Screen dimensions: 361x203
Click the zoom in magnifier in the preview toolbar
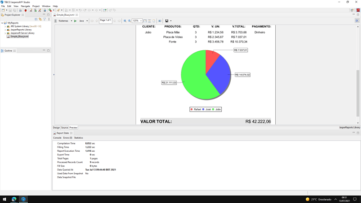(x=125, y=21)
